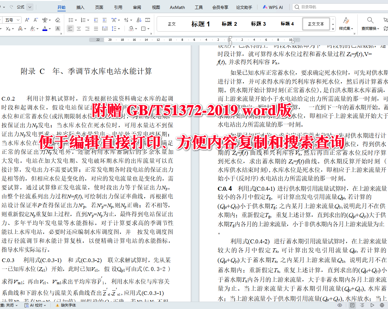Screen dimensions: 388x309
Task: Apply text effect outlined A icon
Action: tap(20, 29)
